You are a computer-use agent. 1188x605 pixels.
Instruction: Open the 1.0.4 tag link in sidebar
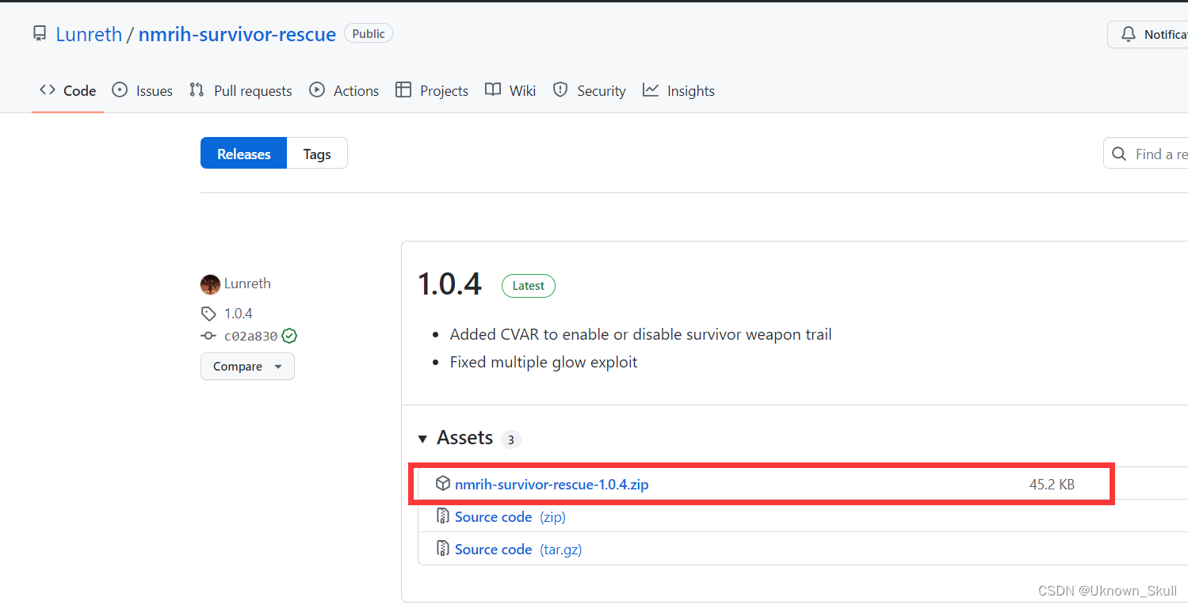click(x=239, y=314)
